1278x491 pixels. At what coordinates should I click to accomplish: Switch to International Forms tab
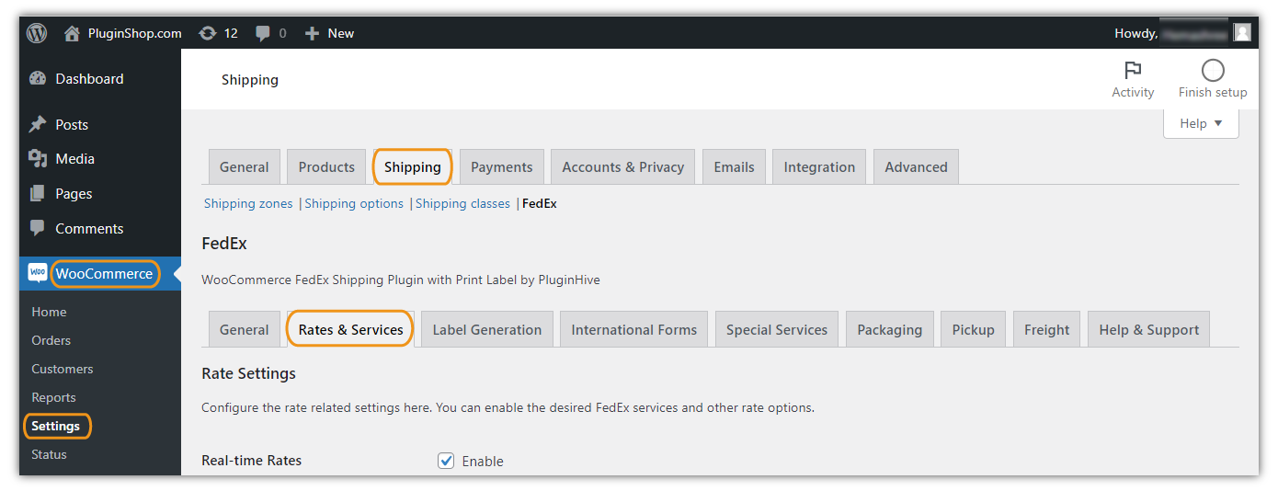(634, 329)
